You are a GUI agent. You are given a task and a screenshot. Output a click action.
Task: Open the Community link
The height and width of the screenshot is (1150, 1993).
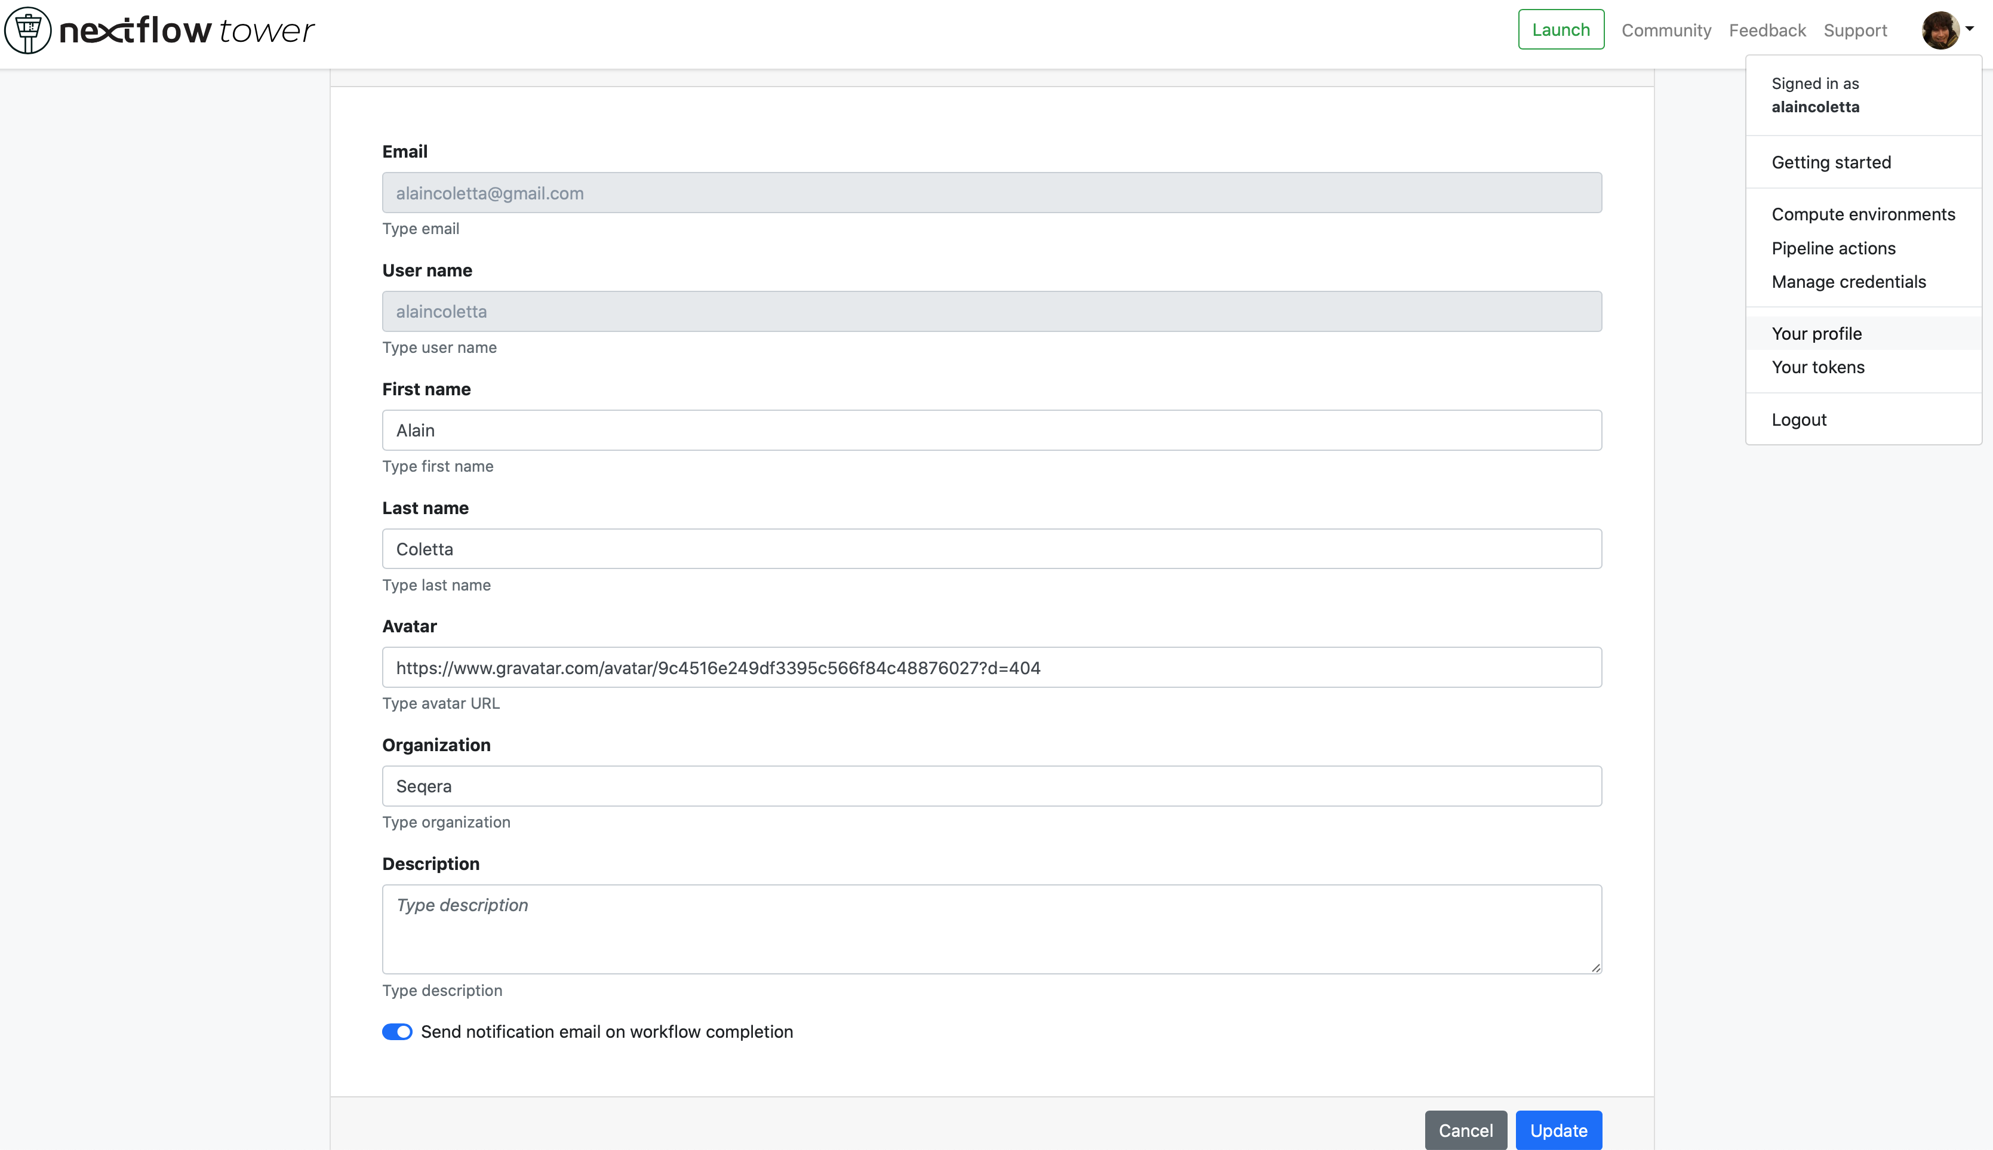click(1666, 31)
